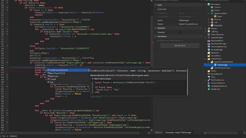Uncheck the Archivable property checkbox
The height and width of the screenshot is (138, 246).
tap(180, 9)
